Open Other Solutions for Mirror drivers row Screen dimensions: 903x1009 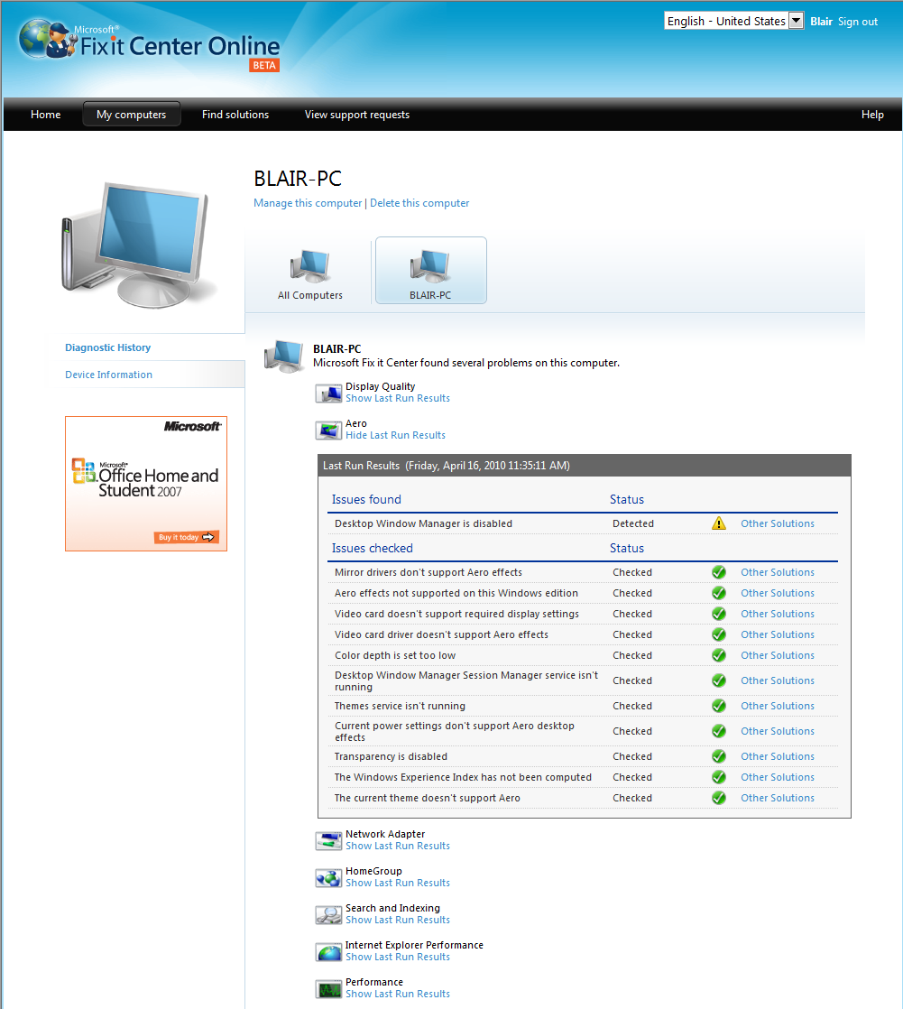coord(777,573)
